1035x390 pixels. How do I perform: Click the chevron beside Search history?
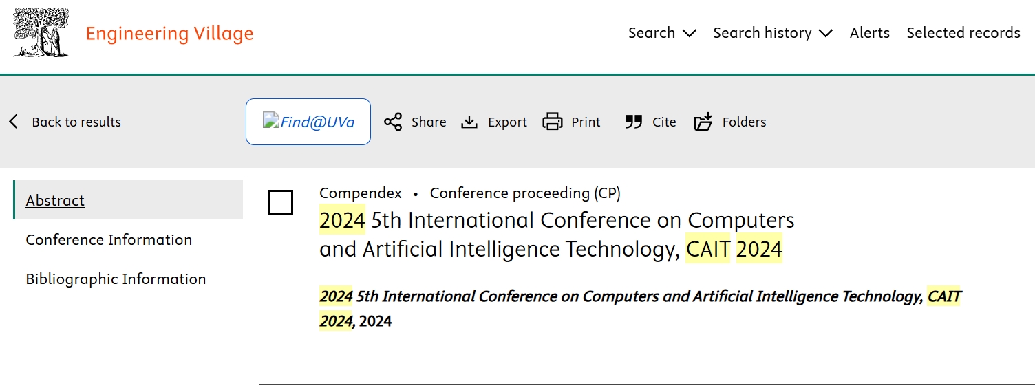coord(826,34)
